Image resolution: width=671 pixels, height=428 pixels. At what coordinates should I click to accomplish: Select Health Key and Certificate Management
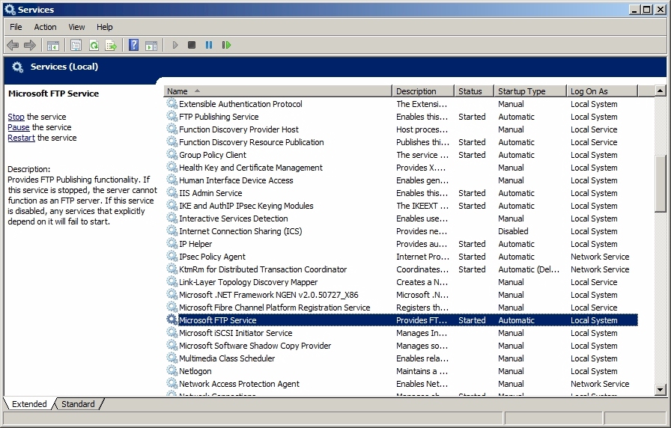pos(251,168)
